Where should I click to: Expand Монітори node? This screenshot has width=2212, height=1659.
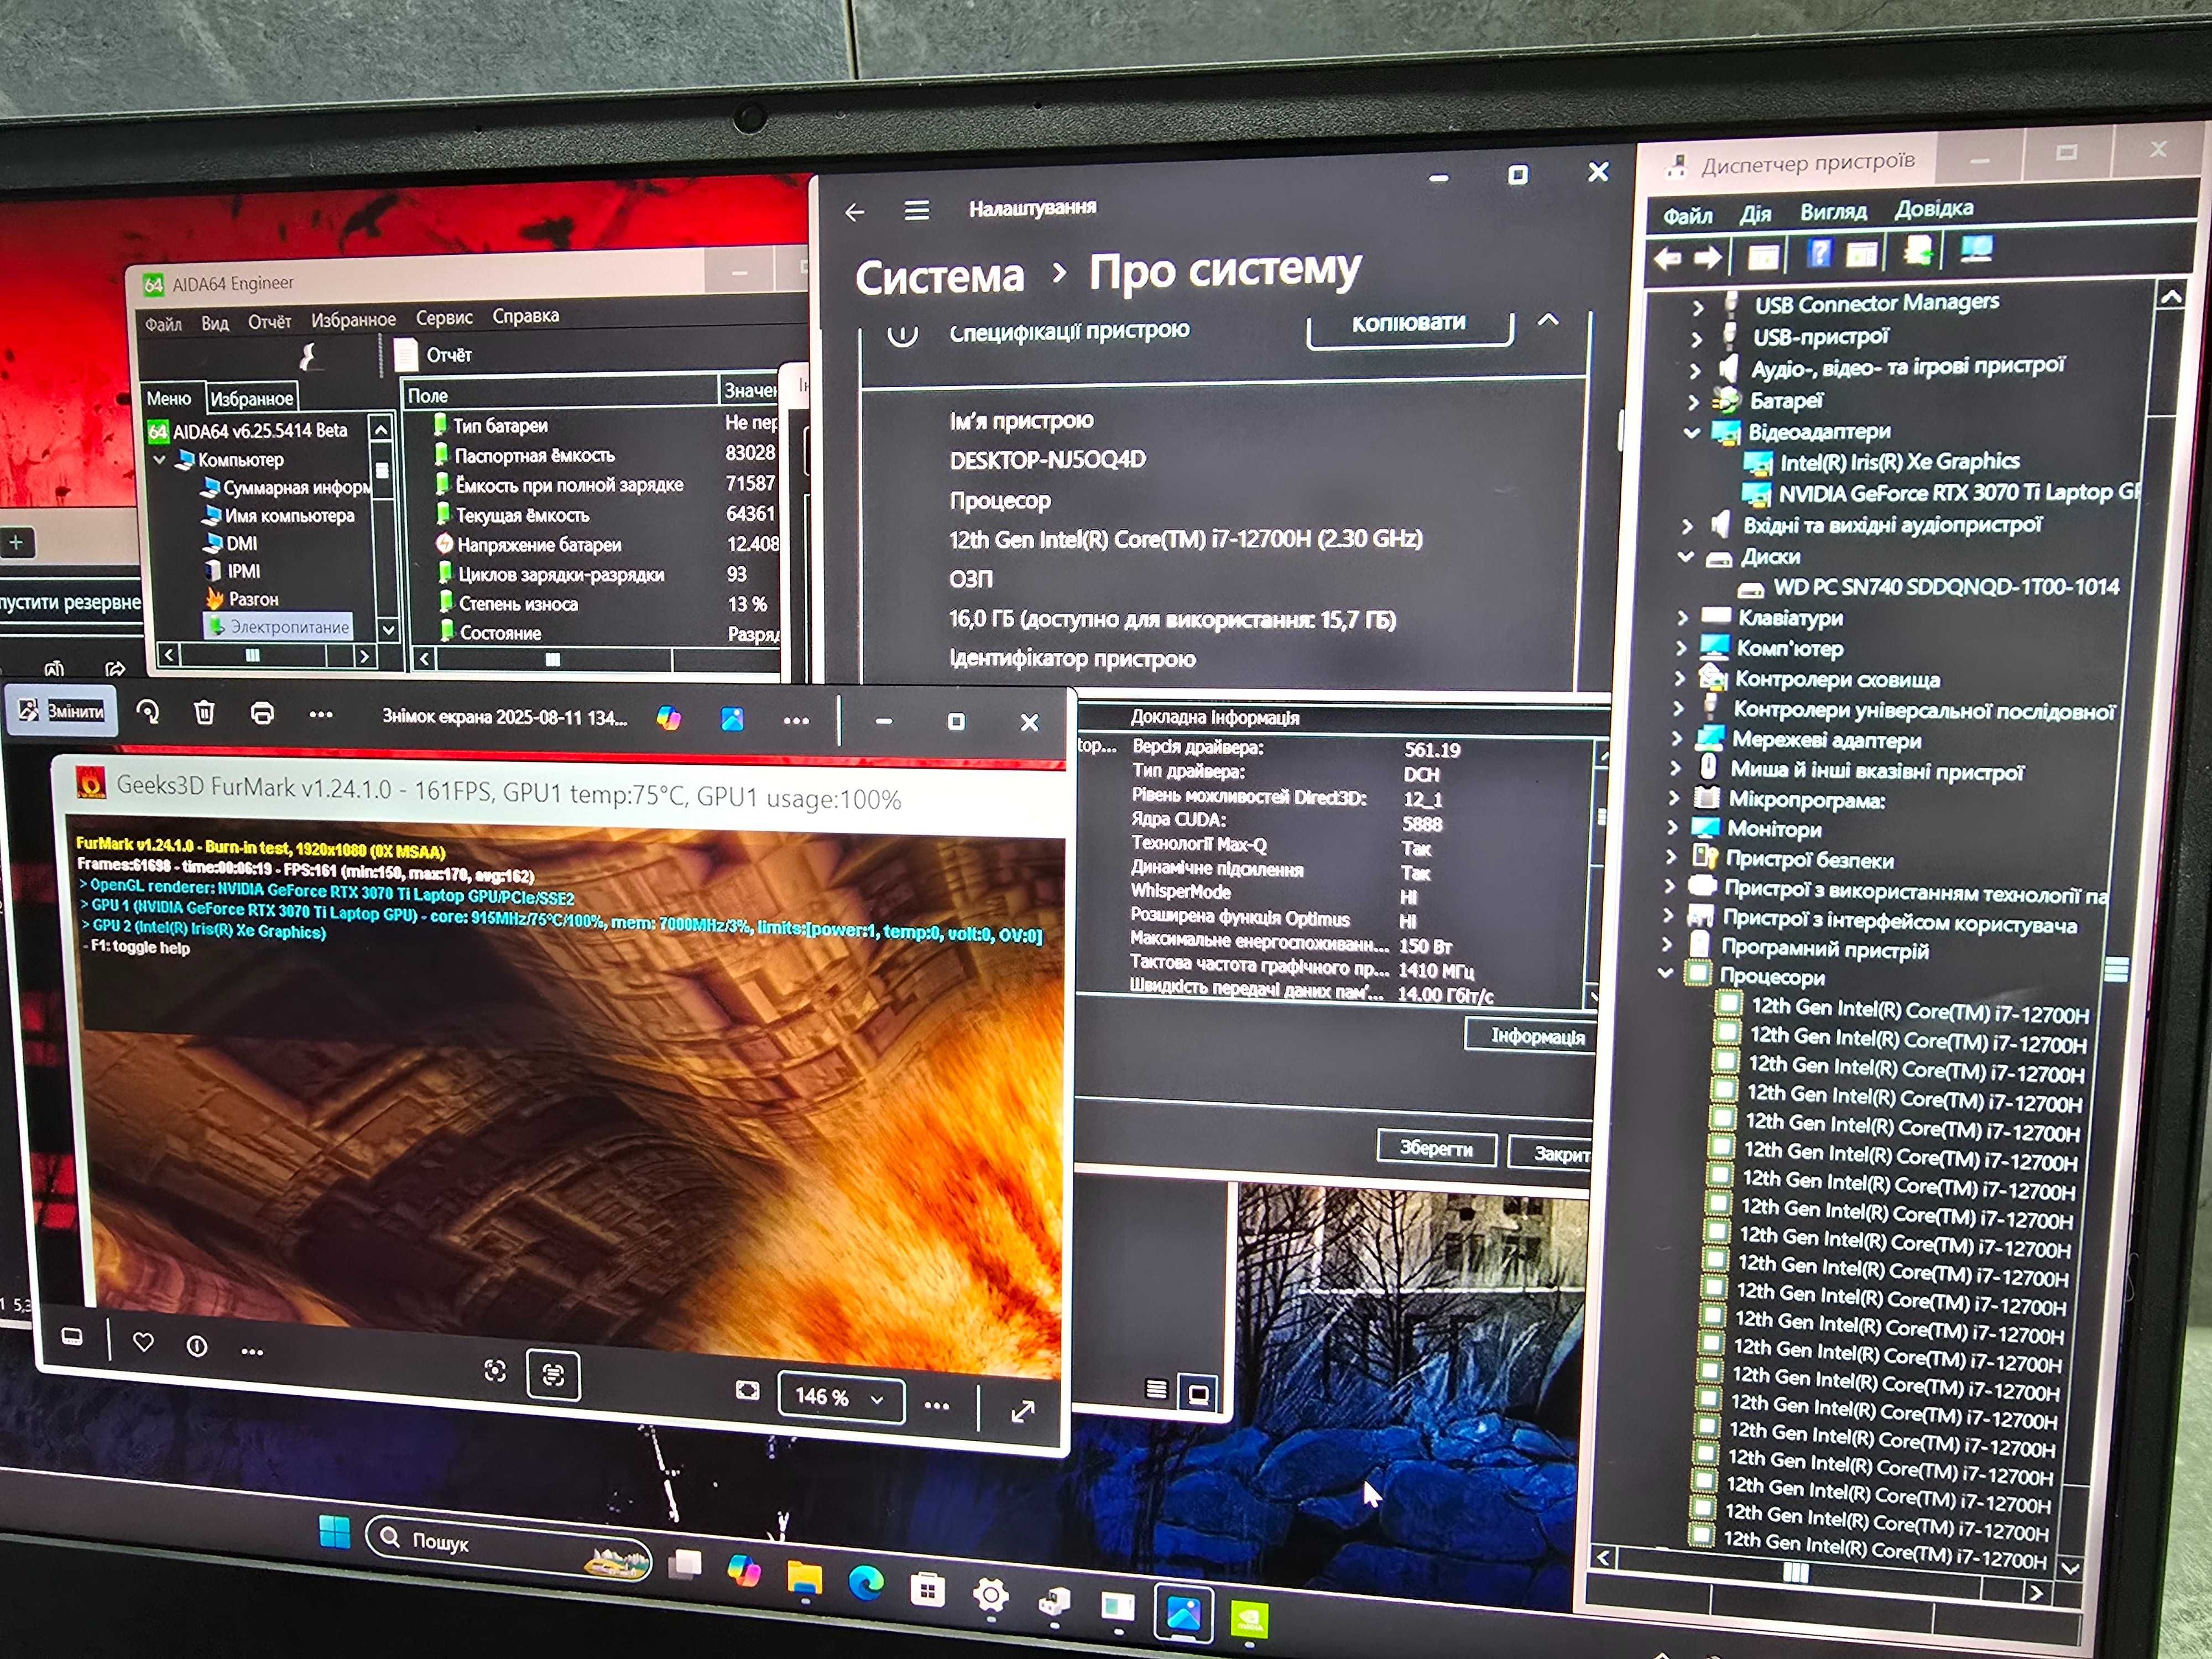pyautogui.click(x=1673, y=829)
